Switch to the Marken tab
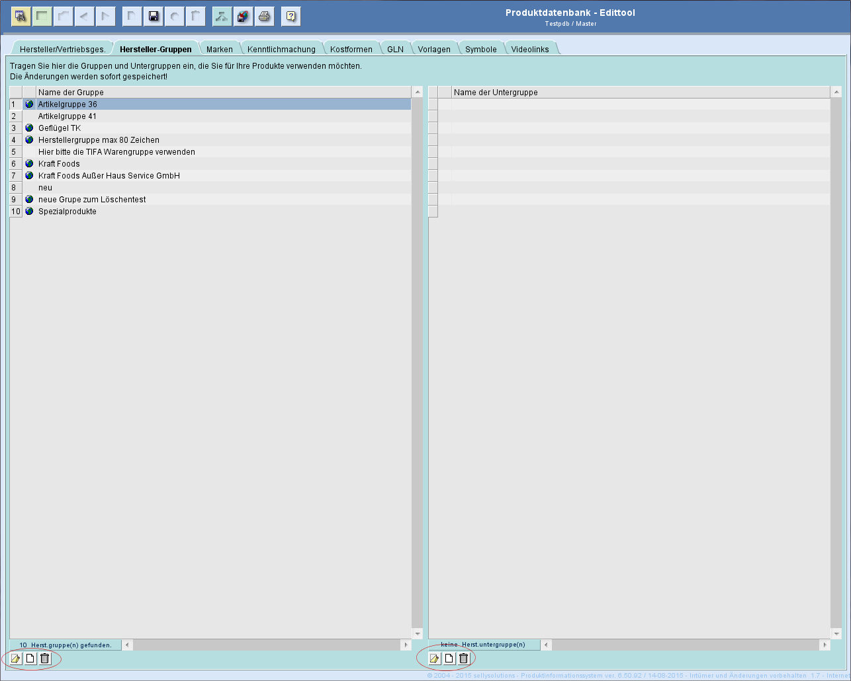The image size is (851, 681). [219, 50]
